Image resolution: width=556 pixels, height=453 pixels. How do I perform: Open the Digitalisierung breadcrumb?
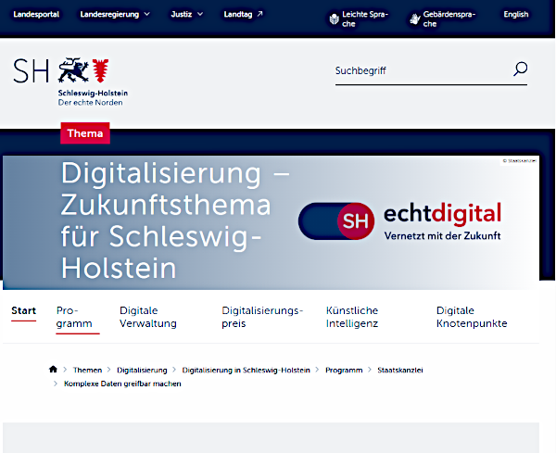click(142, 370)
